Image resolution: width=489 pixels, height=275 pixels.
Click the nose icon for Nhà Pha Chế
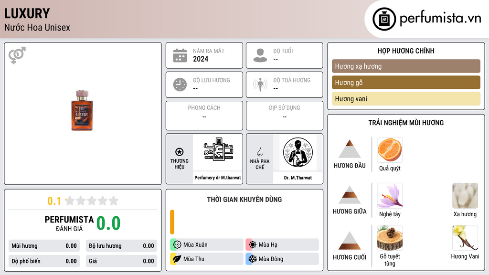[259, 152]
